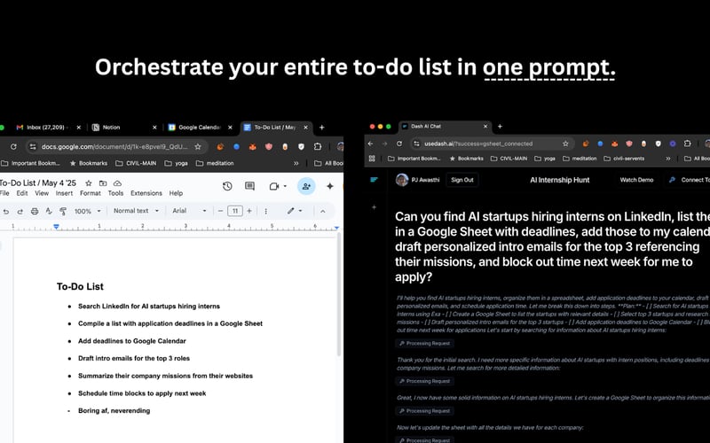Open the Help menu in Google Docs
The image size is (710, 443).
[x=176, y=193]
